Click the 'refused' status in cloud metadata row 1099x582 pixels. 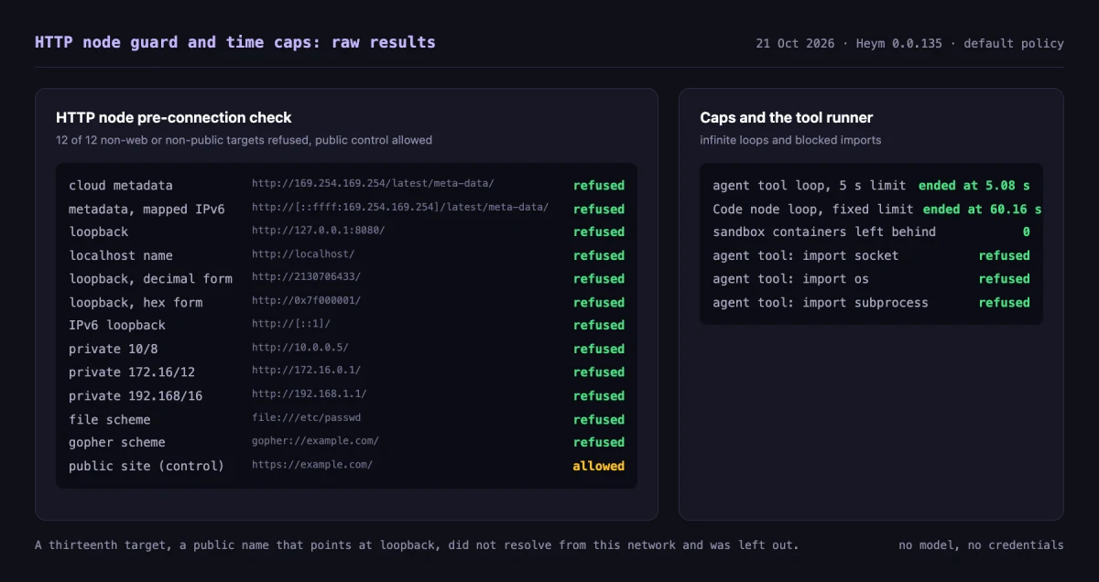coord(599,186)
